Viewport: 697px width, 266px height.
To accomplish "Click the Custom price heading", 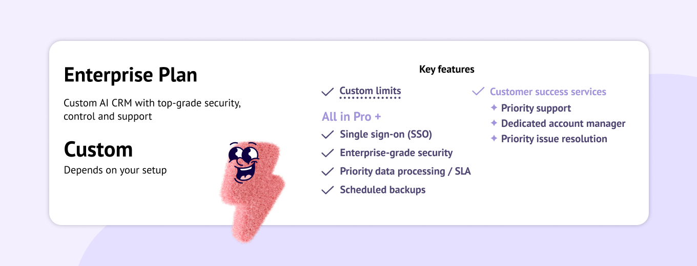I will [x=98, y=150].
